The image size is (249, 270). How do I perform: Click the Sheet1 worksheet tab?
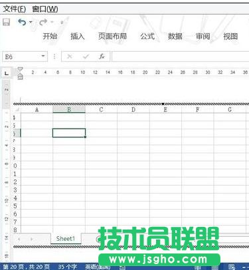66,239
